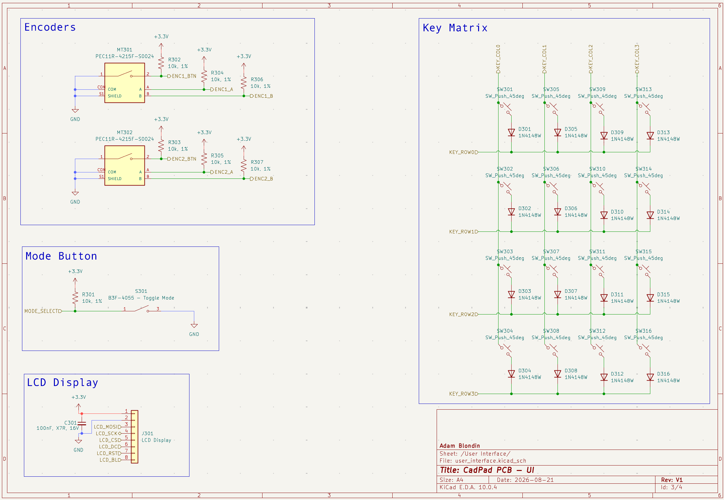Image resolution: width=724 pixels, height=500 pixels.
Task: Click the R306 resistor symbol
Action: (244, 83)
